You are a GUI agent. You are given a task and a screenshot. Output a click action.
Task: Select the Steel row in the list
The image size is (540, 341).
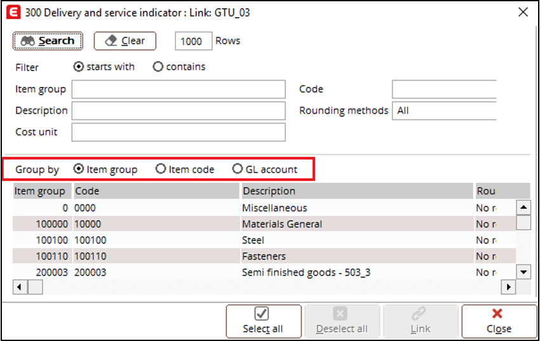point(264,240)
